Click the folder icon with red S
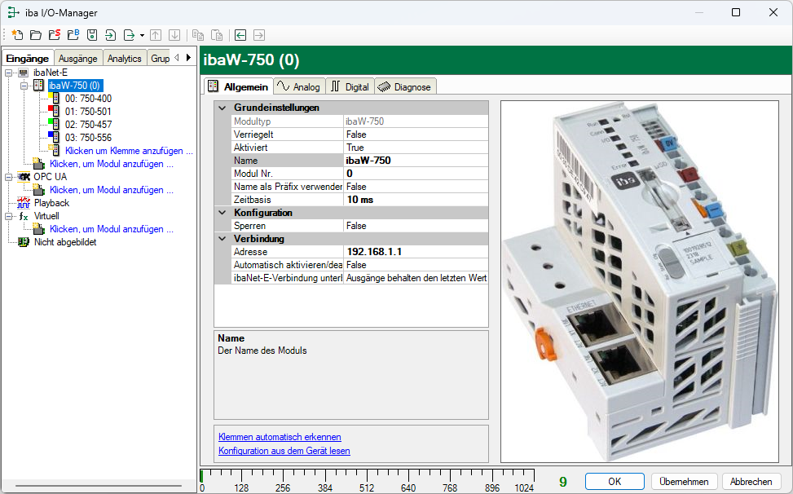Image resolution: width=793 pixels, height=494 pixels. [x=54, y=35]
